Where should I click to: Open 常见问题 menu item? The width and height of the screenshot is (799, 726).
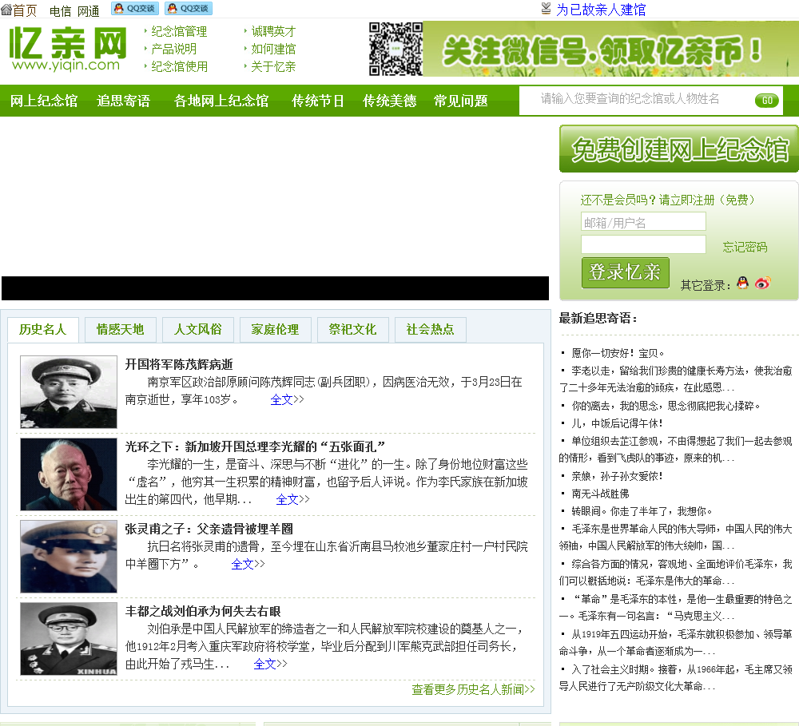coord(461,101)
